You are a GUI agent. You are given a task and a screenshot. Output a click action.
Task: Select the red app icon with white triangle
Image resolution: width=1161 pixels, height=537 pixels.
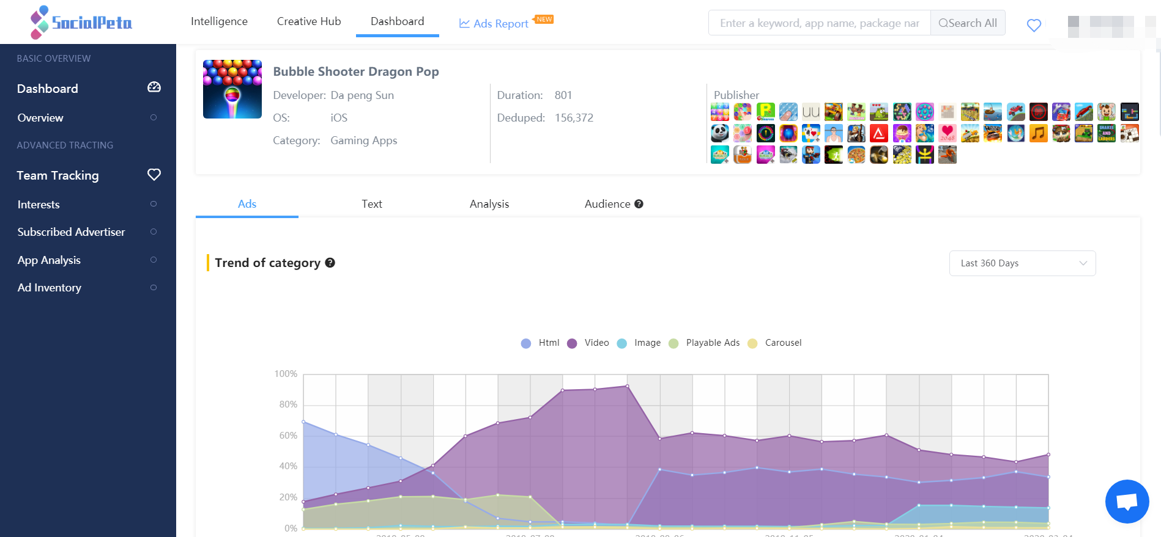click(879, 133)
